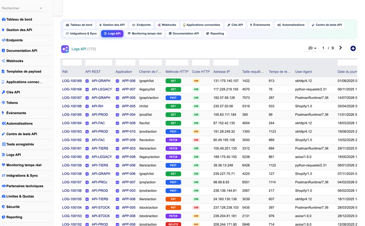Click the plug icon beside Gestion des API
Viewport: 365px width, 226px height.
point(3,30)
